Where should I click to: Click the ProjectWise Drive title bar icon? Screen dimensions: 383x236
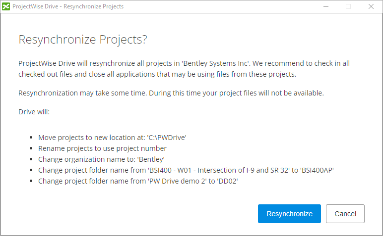(x=6, y=6)
